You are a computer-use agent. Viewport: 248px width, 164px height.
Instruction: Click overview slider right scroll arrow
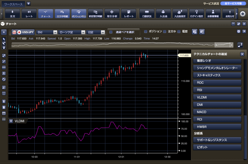click(x=232, y=45)
